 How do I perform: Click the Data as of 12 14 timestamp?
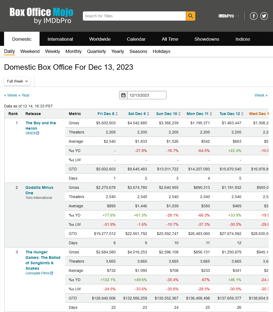click(x=28, y=106)
